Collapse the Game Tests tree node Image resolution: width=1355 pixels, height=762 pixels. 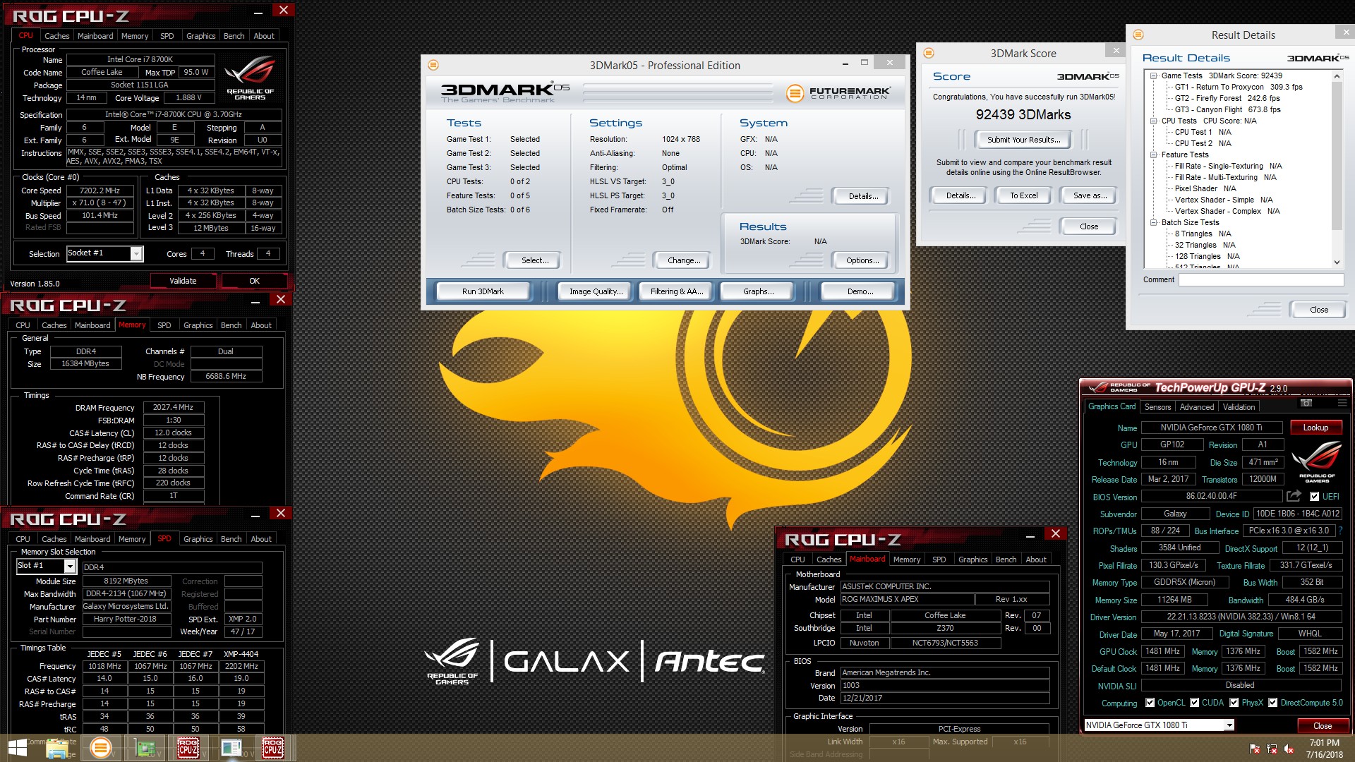point(1153,75)
